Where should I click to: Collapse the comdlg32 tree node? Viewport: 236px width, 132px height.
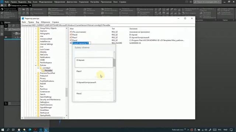pyautogui.click(x=38, y=68)
